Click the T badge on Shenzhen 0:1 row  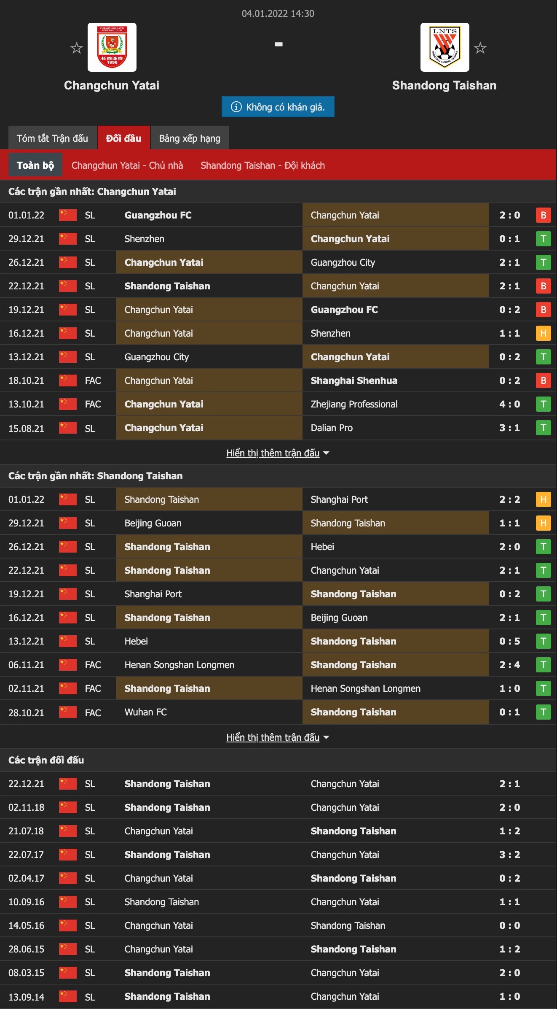click(x=544, y=239)
